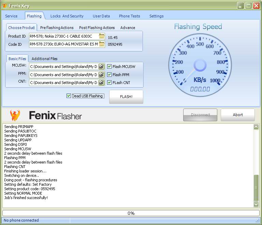Toggle FLash CNT checkbox
Screen dimensions: 262x225
coord(109,83)
